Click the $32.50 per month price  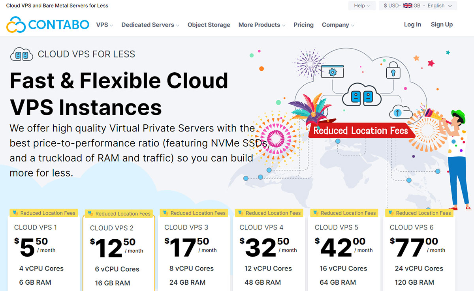tap(268, 247)
